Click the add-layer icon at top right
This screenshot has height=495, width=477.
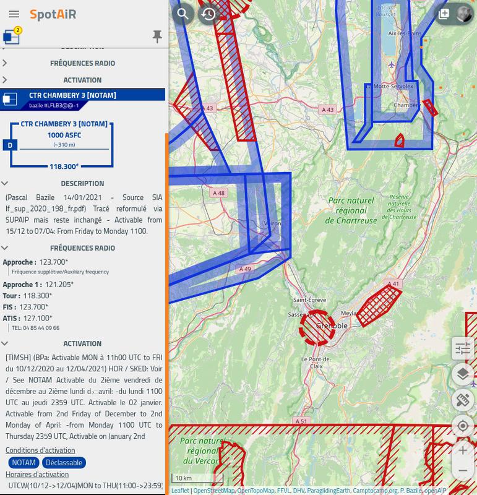coord(444,14)
